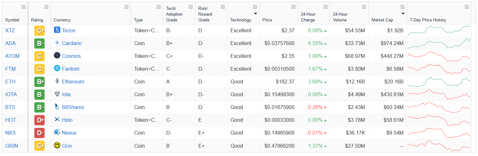Select the $0.47866200 price cell
The image size is (478, 156).
pos(278,146)
